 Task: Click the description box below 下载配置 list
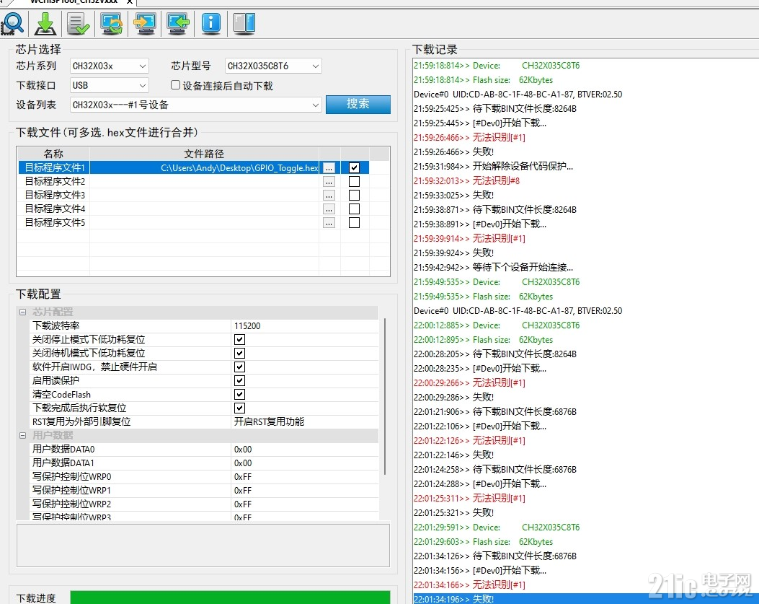coord(203,545)
